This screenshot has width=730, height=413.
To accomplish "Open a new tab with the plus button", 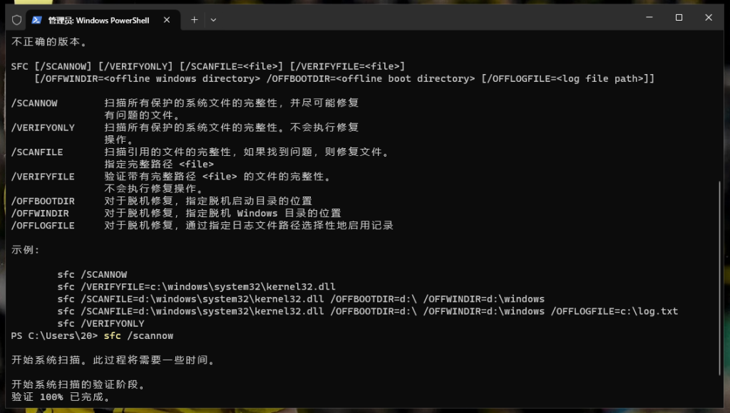I will pyautogui.click(x=194, y=20).
